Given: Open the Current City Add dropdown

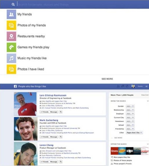Looking at the screenshot, I should pos(130,117).
